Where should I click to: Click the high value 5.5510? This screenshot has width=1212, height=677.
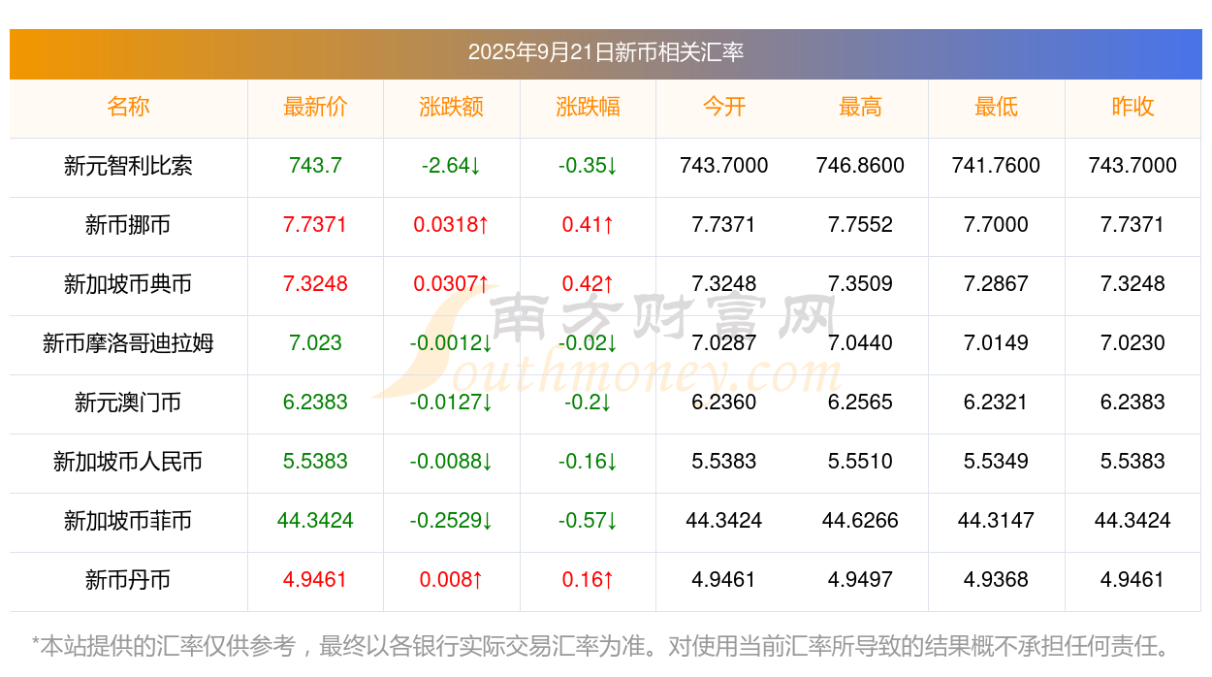pyautogui.click(x=860, y=462)
